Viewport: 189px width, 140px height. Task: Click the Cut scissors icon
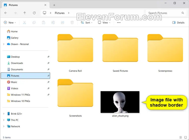coord(24,23)
